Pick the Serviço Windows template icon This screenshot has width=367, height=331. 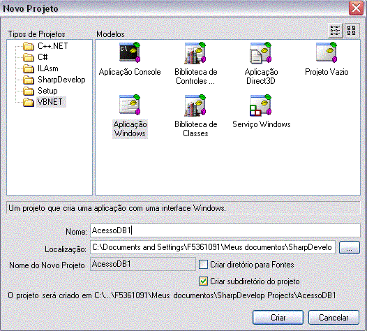click(261, 105)
